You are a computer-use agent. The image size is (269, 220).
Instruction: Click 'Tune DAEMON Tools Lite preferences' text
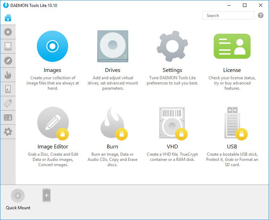pos(172,81)
